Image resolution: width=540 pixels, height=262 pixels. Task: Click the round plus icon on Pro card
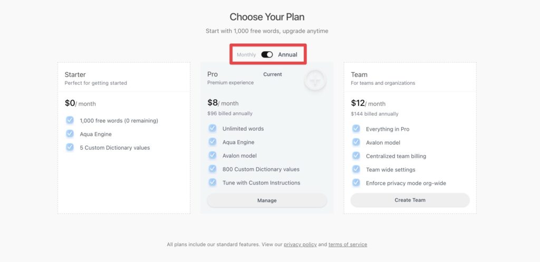click(x=315, y=81)
